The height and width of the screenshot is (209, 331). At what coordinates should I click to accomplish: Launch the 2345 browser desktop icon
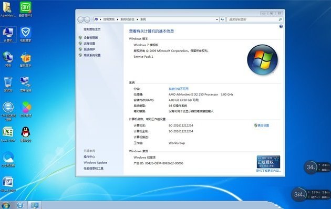pyautogui.click(x=8, y=111)
